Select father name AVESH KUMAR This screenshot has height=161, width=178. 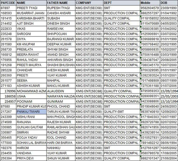click(61, 70)
